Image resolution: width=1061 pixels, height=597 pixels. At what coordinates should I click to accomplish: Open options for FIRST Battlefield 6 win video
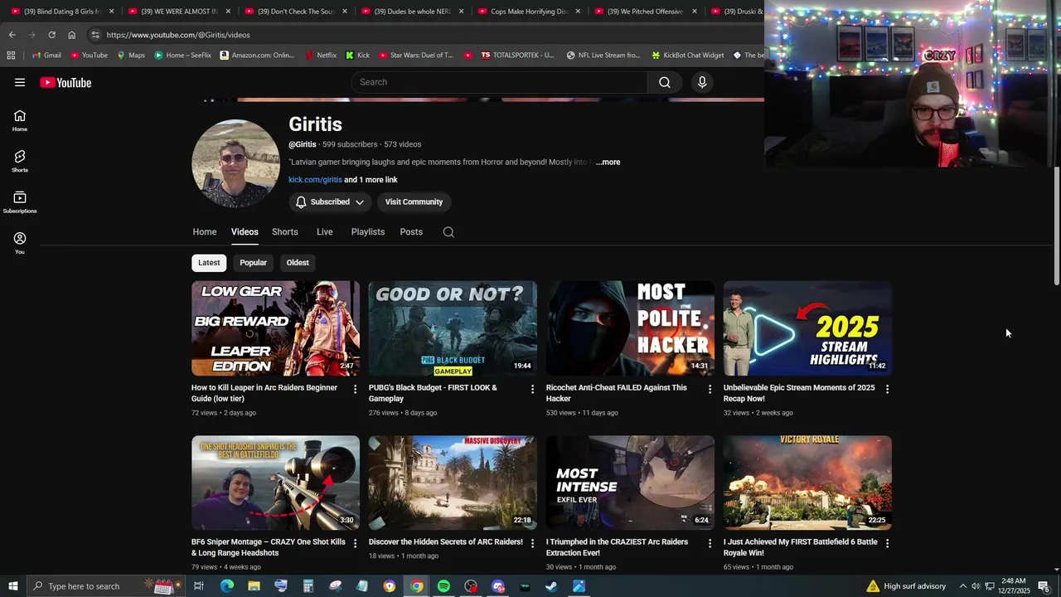888,543
